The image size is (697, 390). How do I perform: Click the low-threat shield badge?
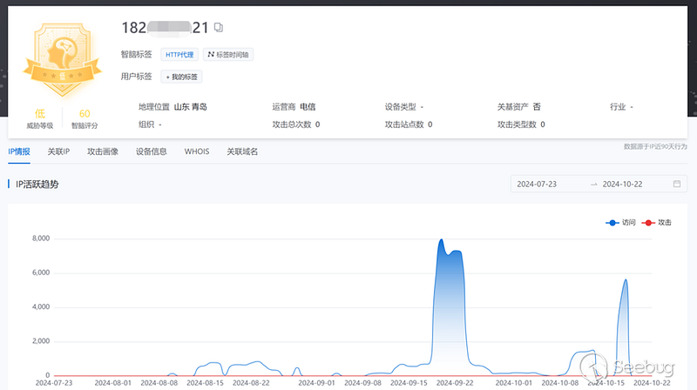tap(63, 59)
